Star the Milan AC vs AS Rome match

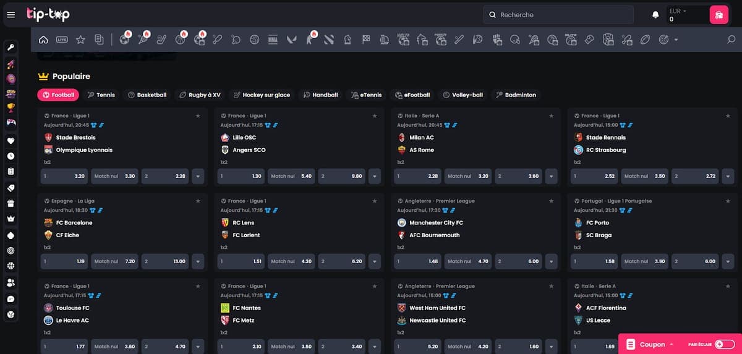(552, 116)
